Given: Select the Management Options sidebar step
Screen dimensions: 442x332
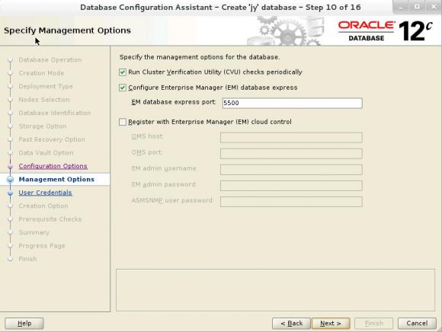Looking at the screenshot, I should click(56, 180).
